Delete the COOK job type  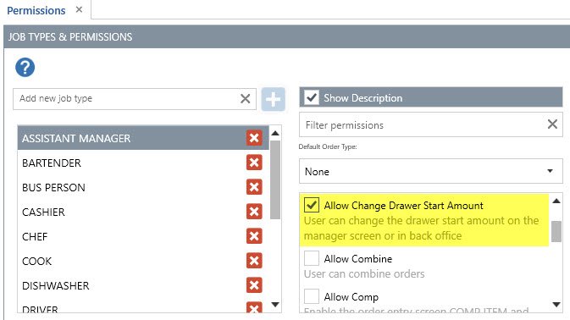coord(254,261)
